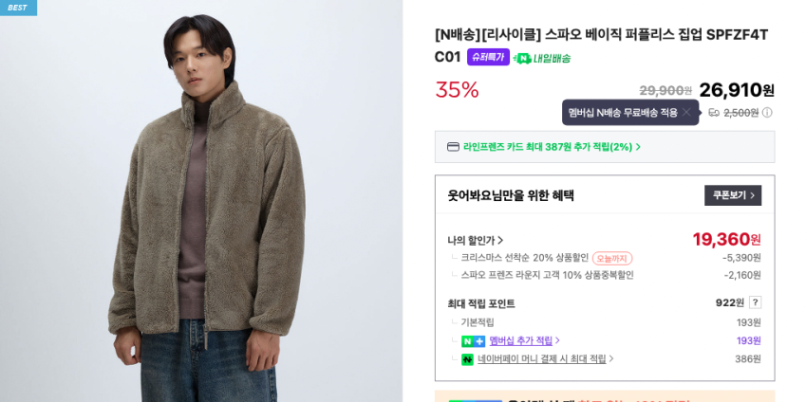The image size is (806, 402).
Task: Click the credit card icon
Action: tap(453, 147)
